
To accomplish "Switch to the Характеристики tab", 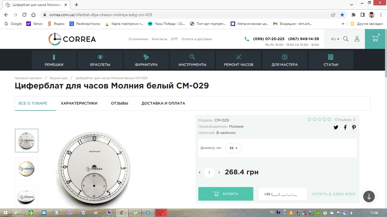I will (x=79, y=103).
